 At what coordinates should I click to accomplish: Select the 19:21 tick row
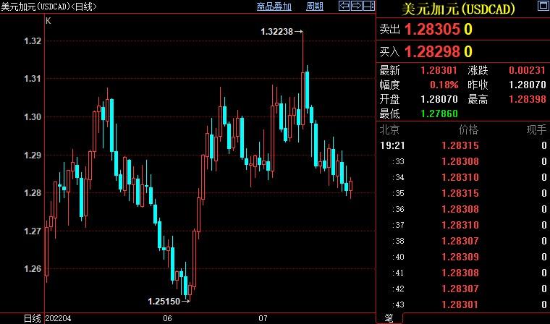(x=463, y=145)
